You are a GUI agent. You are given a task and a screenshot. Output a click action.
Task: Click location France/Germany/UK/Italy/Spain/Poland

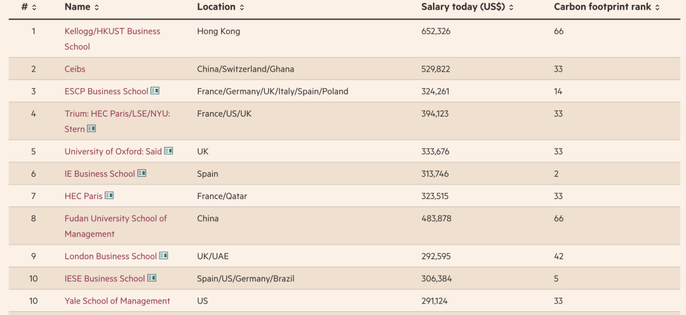(x=272, y=91)
